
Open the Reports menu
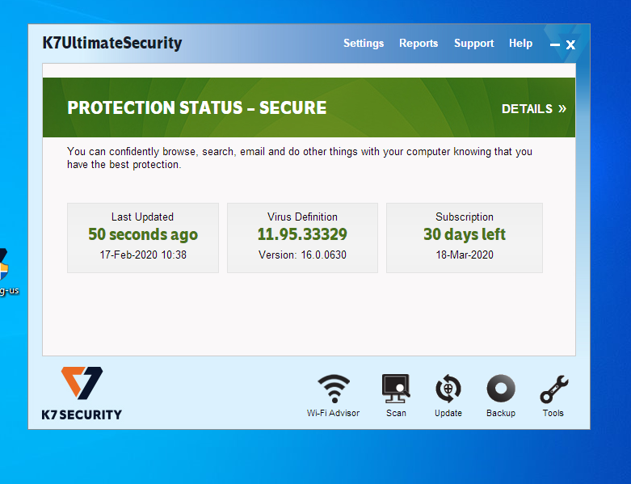pos(419,44)
